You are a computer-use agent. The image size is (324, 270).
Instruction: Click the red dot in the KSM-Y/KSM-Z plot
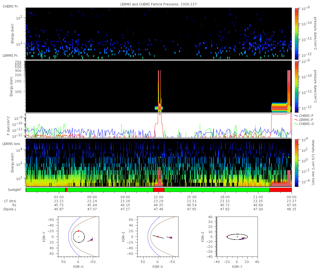point(227,237)
